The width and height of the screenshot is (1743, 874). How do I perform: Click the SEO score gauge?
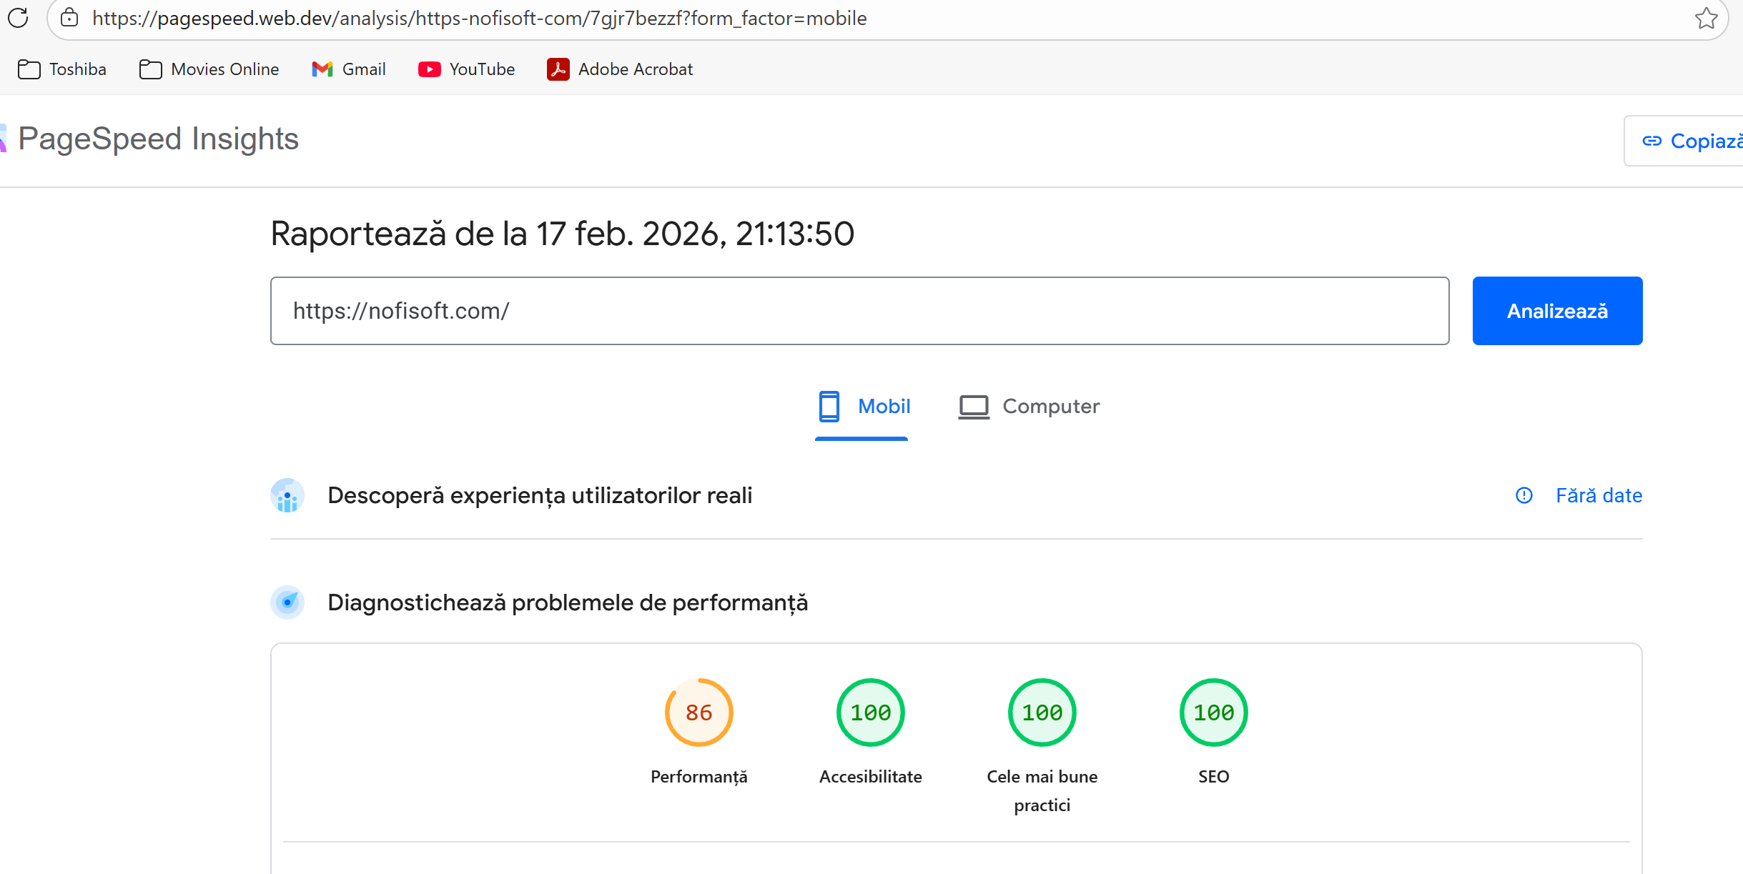[1213, 712]
